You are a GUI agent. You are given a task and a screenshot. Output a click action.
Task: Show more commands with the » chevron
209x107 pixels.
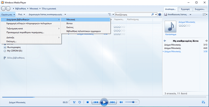coord(190,14)
